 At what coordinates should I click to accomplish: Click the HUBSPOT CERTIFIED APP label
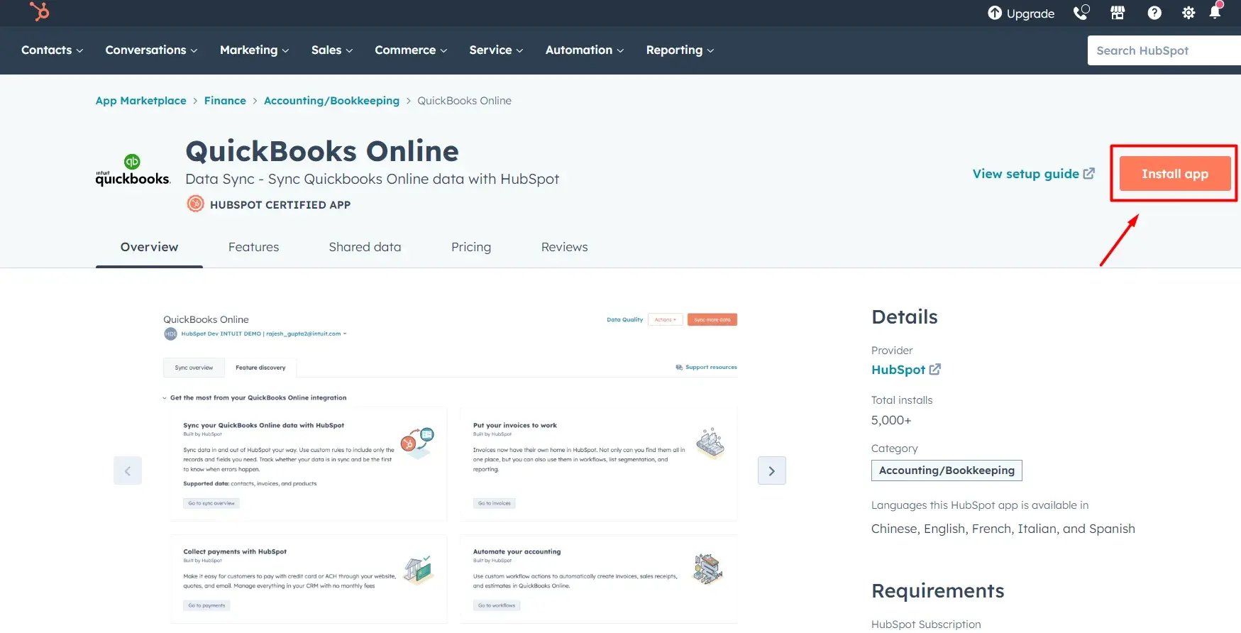tap(280, 204)
